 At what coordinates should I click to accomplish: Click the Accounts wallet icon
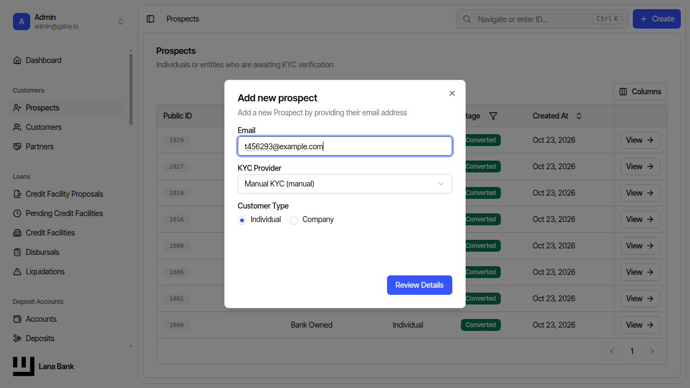point(17,319)
